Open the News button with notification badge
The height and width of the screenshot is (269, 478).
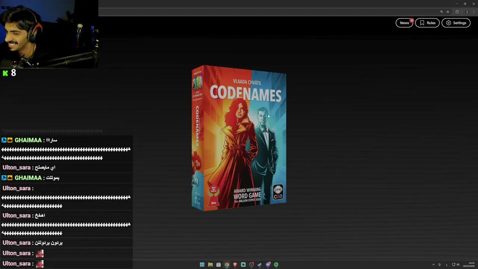tap(404, 23)
